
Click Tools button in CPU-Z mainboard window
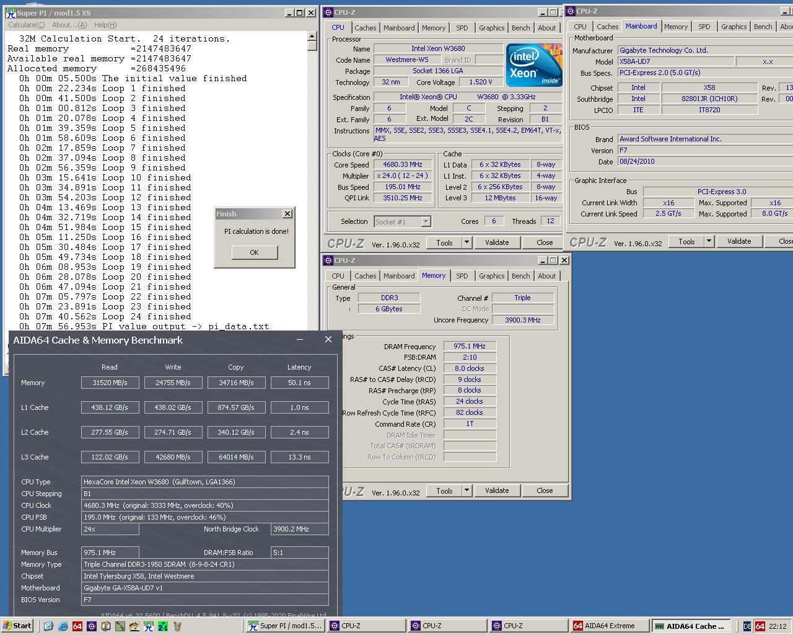coord(686,241)
